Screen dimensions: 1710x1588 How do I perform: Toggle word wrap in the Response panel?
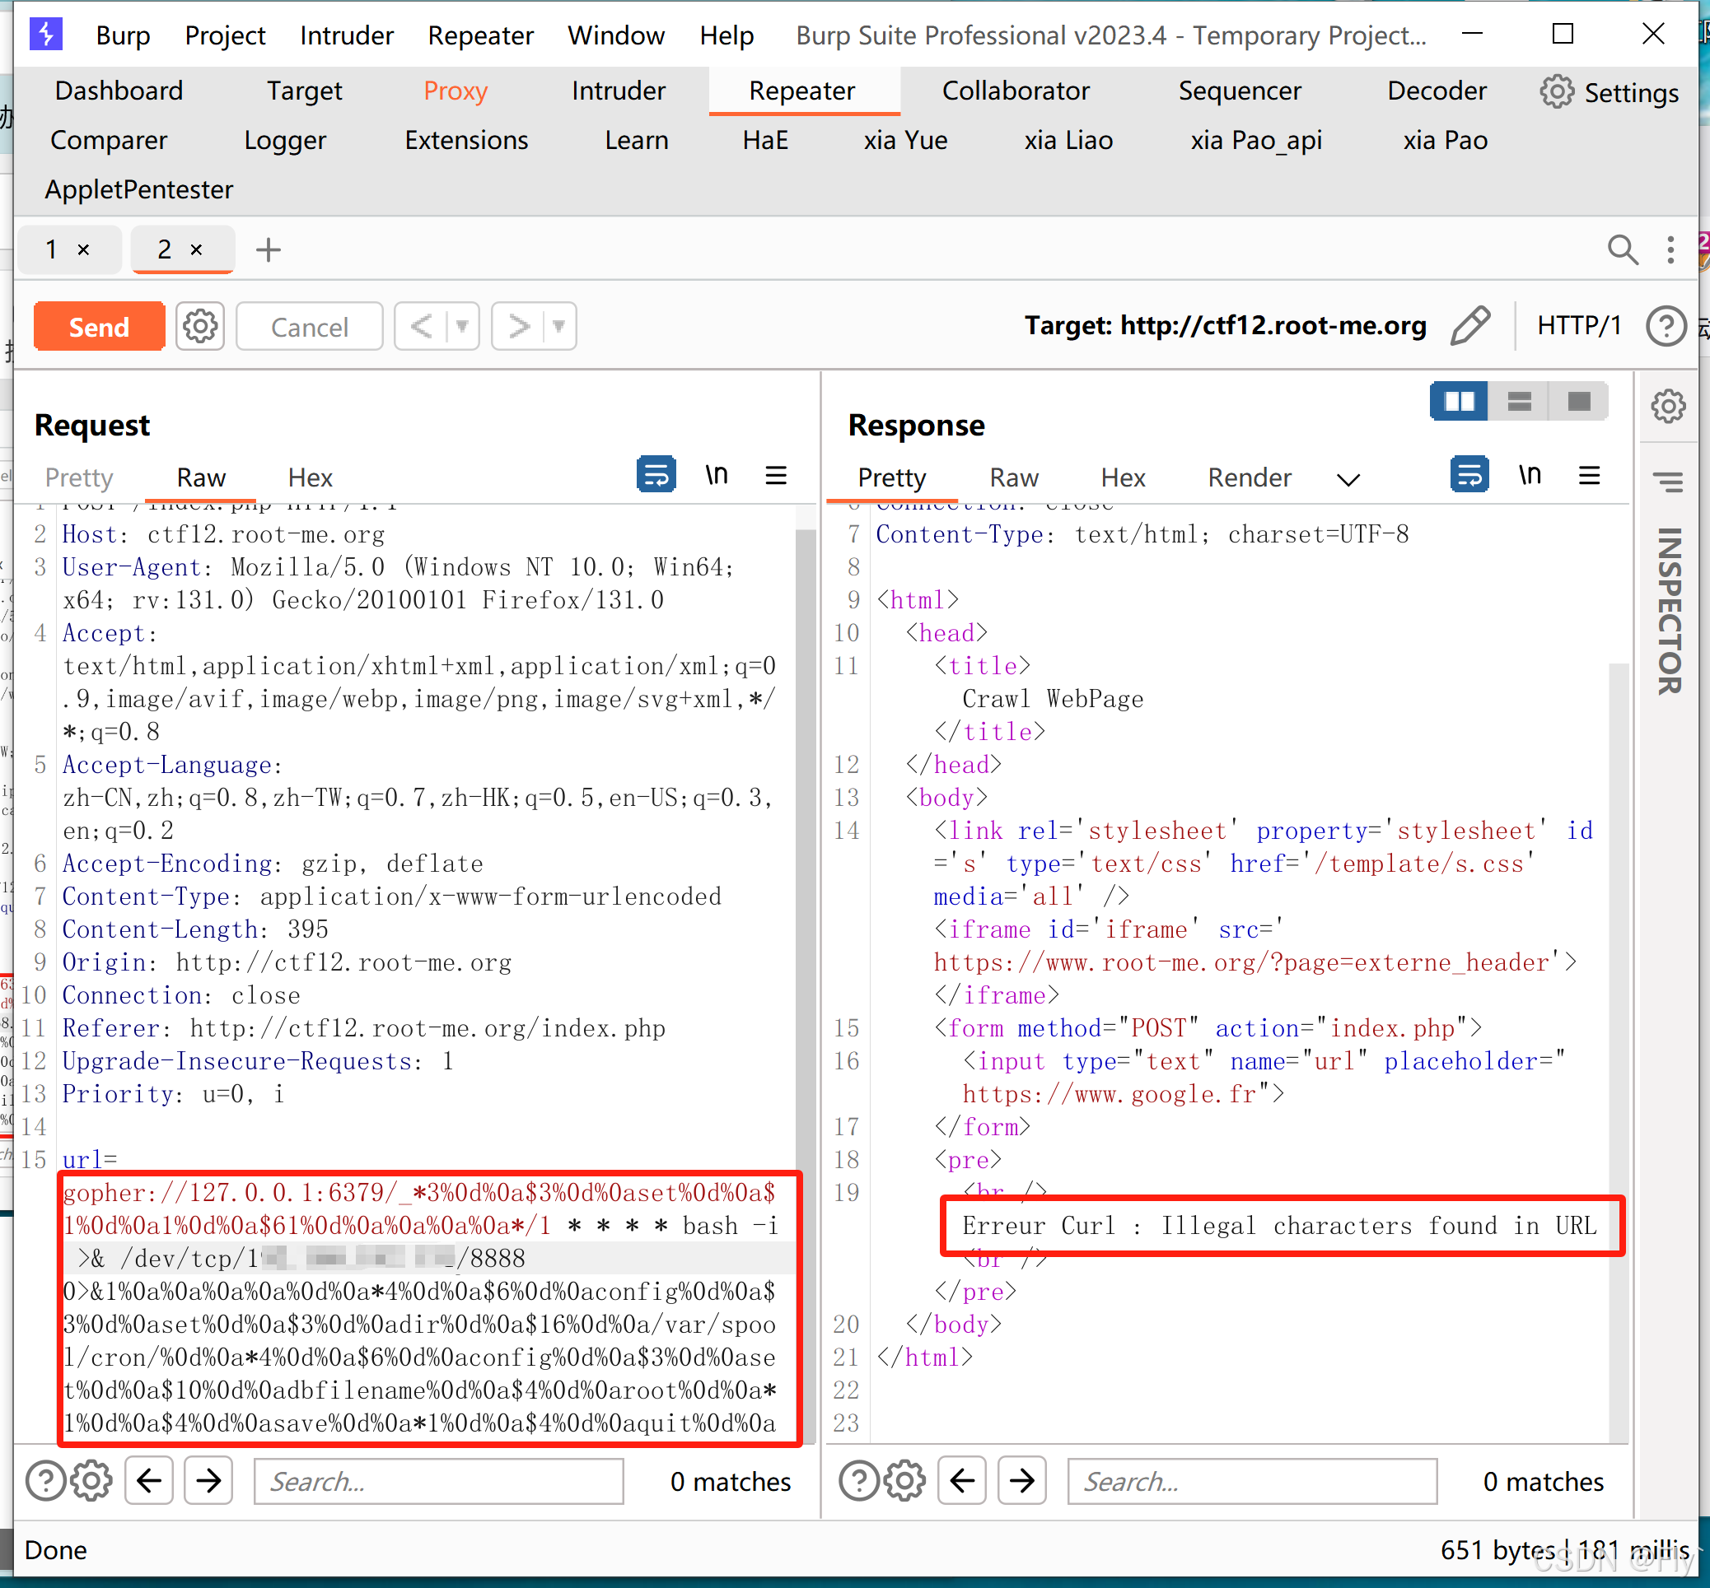pyautogui.click(x=1469, y=474)
